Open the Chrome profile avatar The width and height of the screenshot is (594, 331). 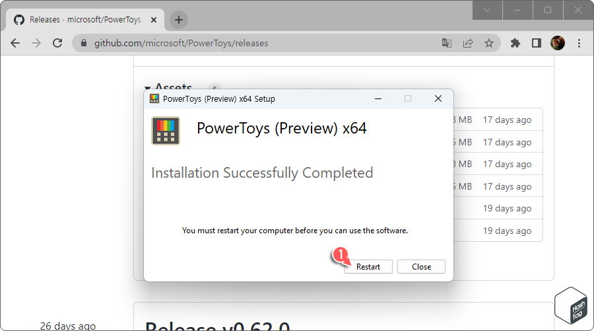[558, 43]
